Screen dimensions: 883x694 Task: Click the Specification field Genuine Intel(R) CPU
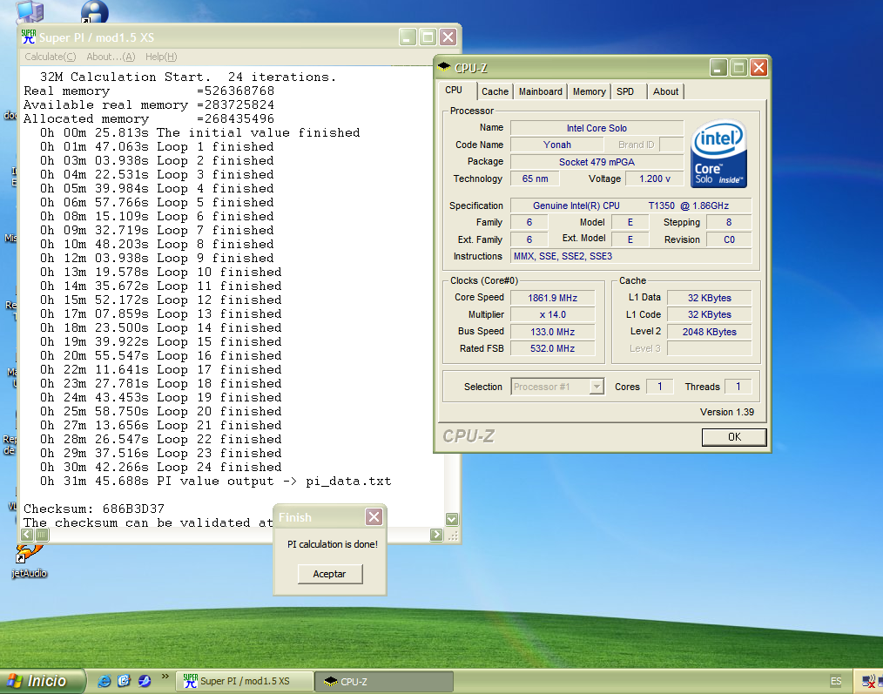[x=630, y=206]
